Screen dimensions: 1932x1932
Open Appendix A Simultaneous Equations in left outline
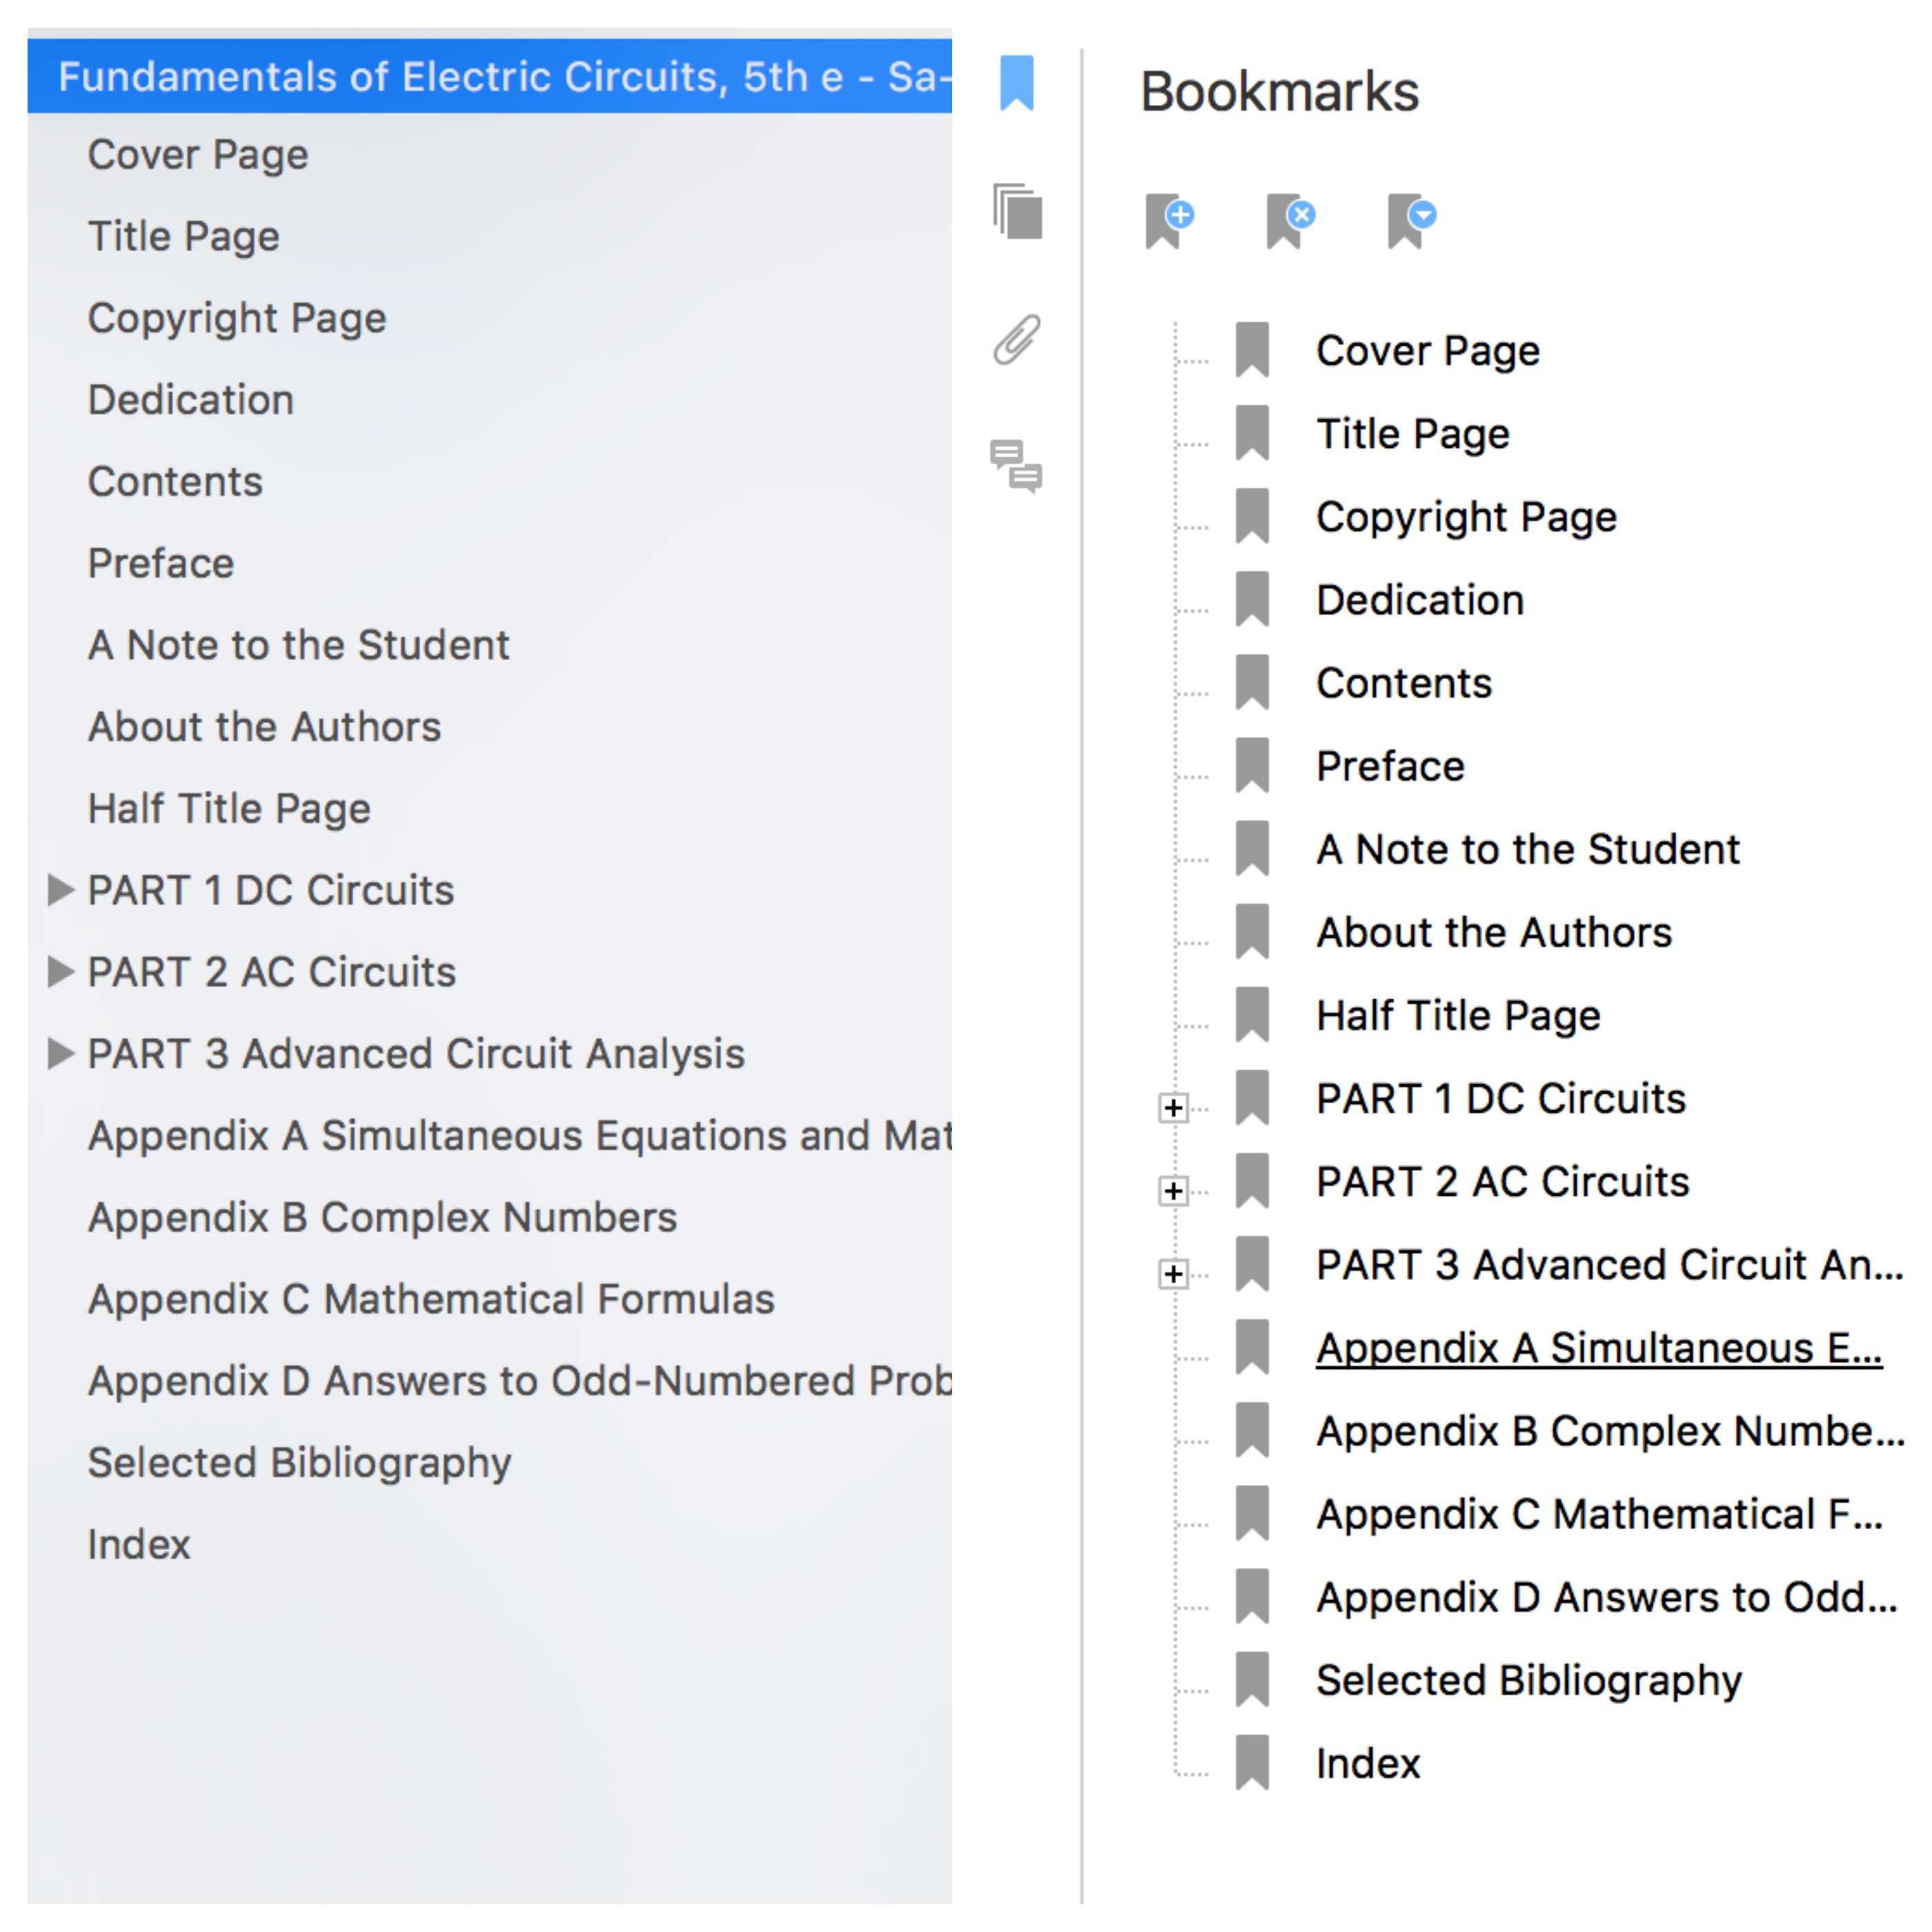[520, 1136]
